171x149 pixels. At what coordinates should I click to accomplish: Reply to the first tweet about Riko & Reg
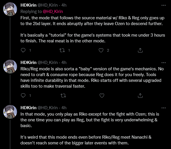[23, 50]
